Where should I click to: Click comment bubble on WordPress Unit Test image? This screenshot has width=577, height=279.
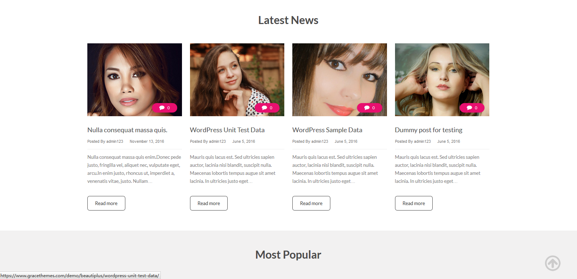point(267,108)
